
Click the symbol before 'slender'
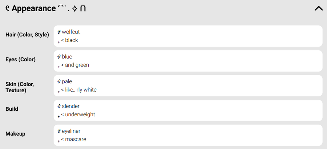[59, 106]
